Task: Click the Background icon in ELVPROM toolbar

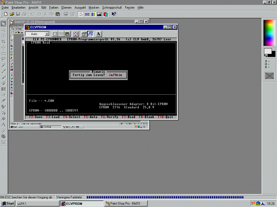Action: pyautogui.click(x=90, y=34)
